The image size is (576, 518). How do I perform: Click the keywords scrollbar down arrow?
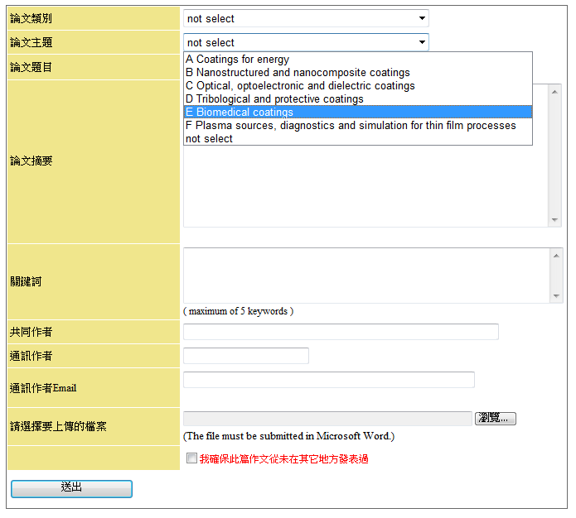tap(556, 296)
